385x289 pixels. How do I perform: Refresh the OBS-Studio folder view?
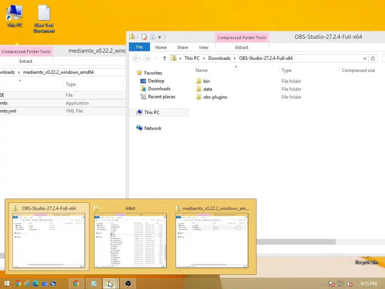click(x=373, y=58)
